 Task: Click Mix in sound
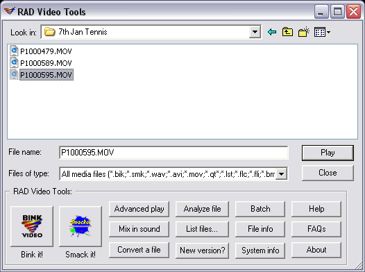tap(139, 229)
